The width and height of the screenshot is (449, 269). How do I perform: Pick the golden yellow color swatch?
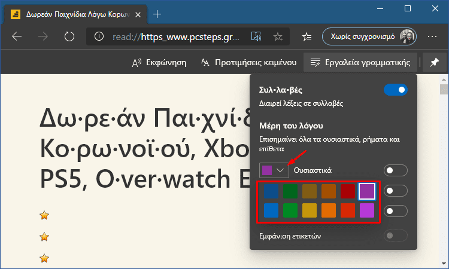pyautogui.click(x=310, y=210)
